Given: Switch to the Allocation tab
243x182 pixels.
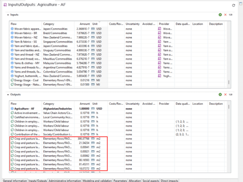Looking at the screenshot, I should (135, 181).
